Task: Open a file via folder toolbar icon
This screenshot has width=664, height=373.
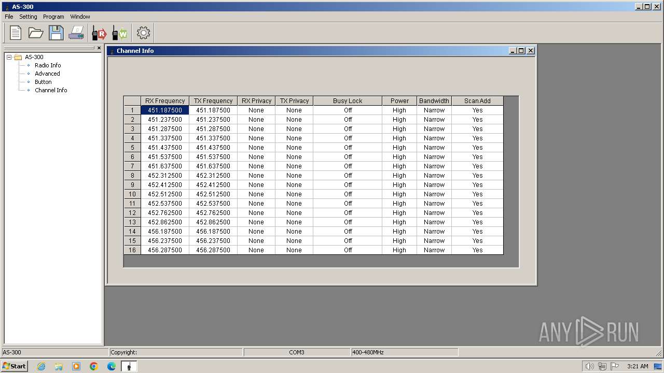Action: [36, 33]
